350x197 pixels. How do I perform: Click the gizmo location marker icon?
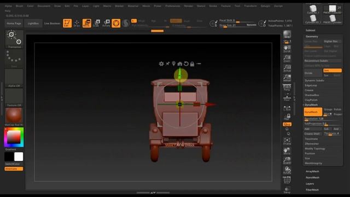(x=173, y=64)
